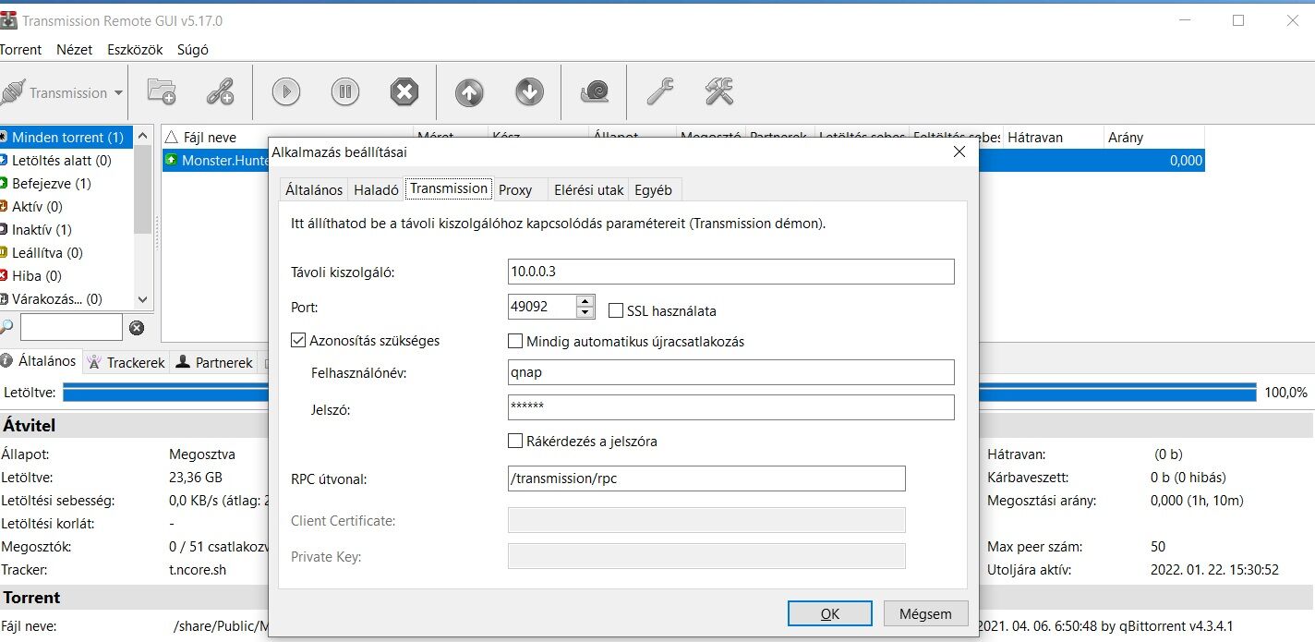The image size is (1315, 642).
Task: Click the Jelszó password field
Action: click(x=730, y=407)
